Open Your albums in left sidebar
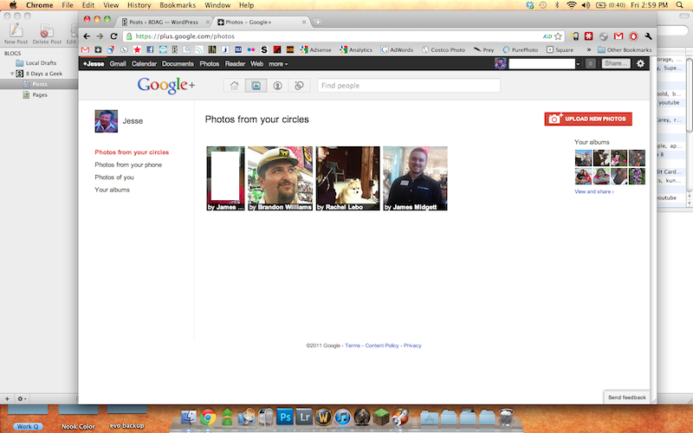This screenshot has width=693, height=433. pos(113,190)
